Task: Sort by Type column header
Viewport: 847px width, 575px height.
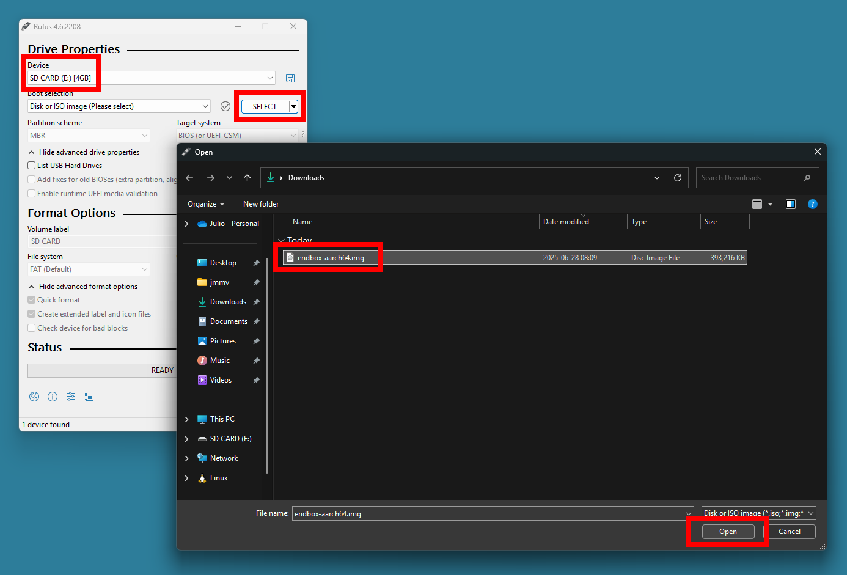Action: click(639, 222)
